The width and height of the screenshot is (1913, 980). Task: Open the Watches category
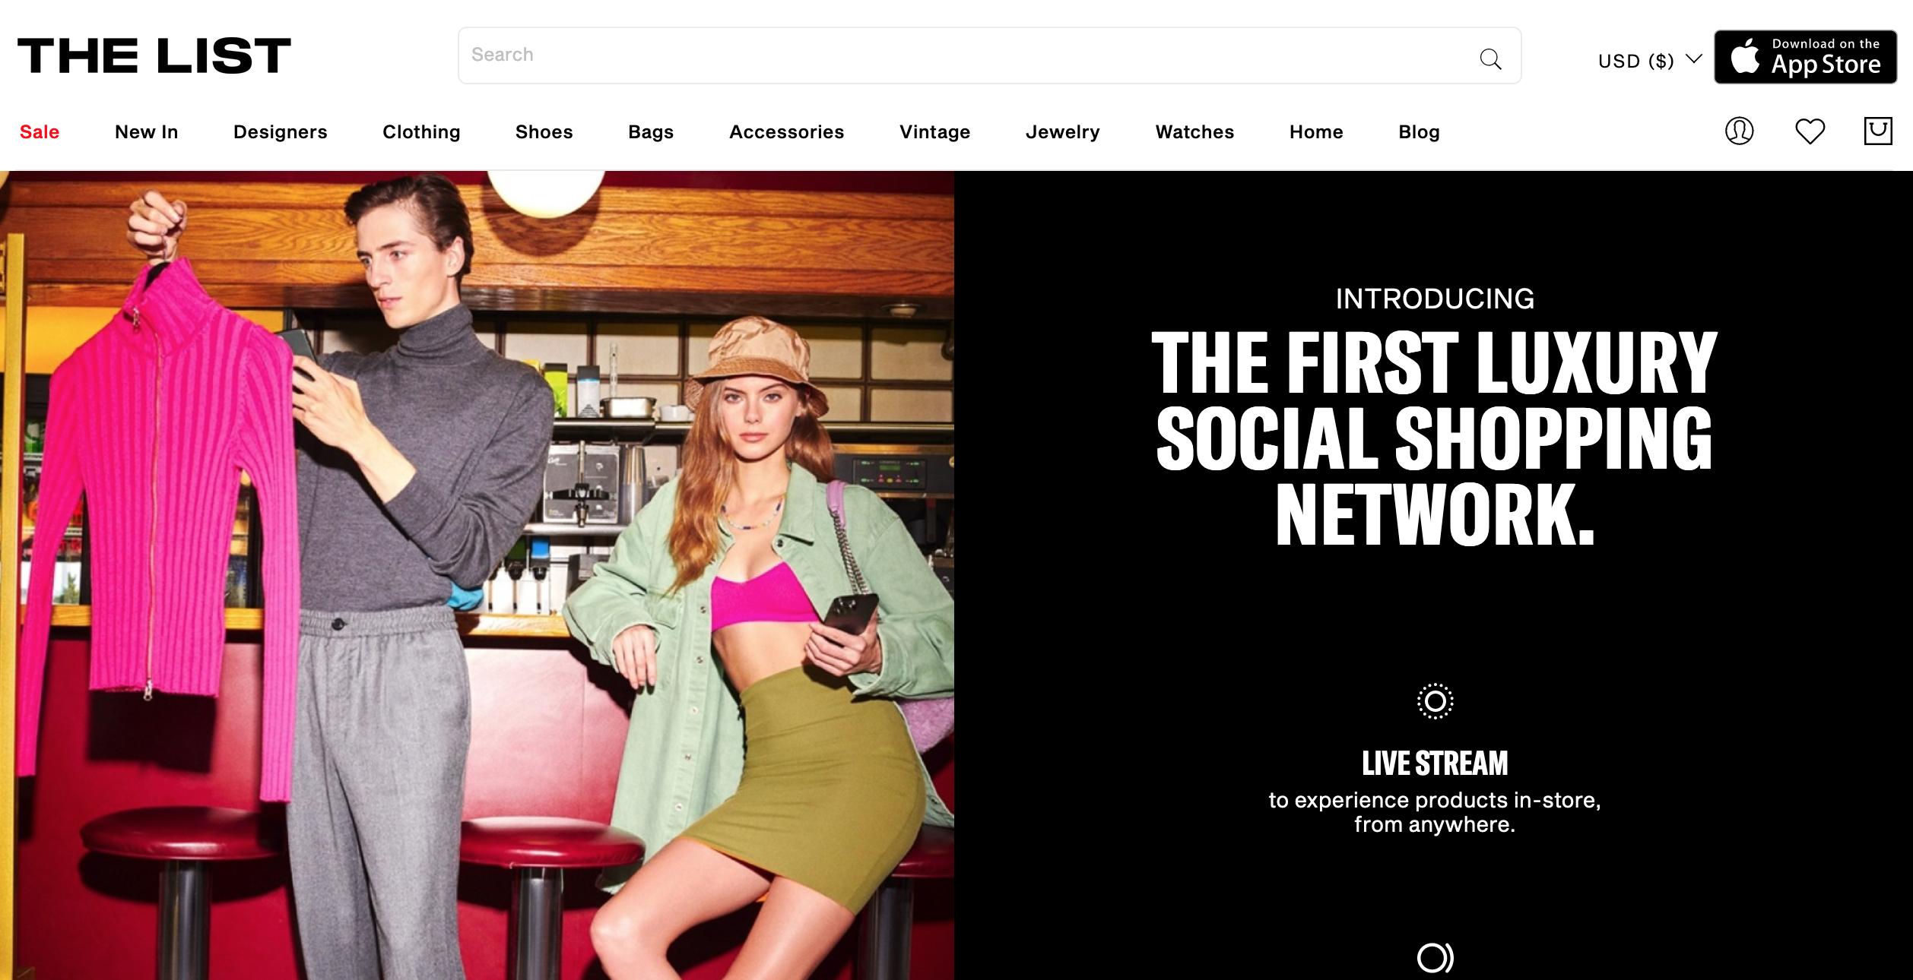click(1194, 132)
